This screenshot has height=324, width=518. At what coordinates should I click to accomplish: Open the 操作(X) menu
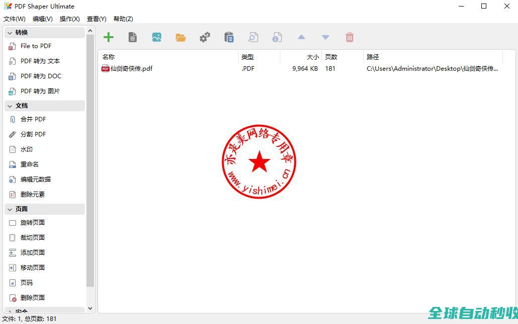coord(69,19)
